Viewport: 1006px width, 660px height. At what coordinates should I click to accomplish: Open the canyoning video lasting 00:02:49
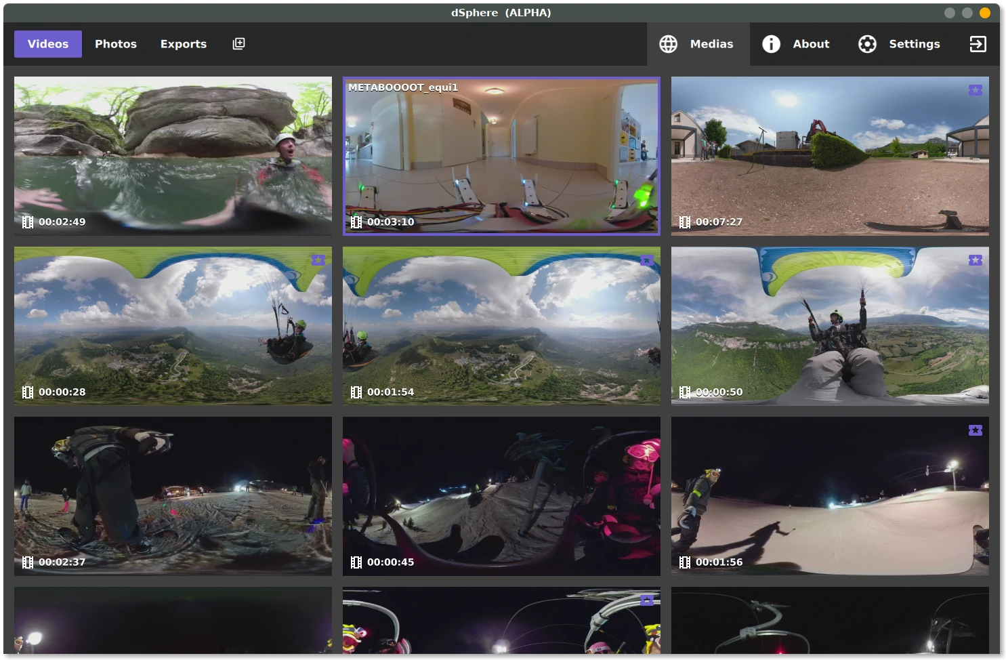[173, 156]
